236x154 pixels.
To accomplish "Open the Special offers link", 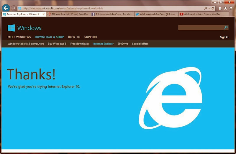I will pos(140,44).
